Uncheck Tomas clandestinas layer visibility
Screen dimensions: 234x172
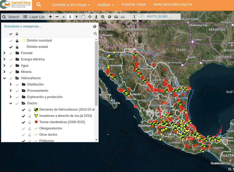pyautogui.click(x=23, y=122)
